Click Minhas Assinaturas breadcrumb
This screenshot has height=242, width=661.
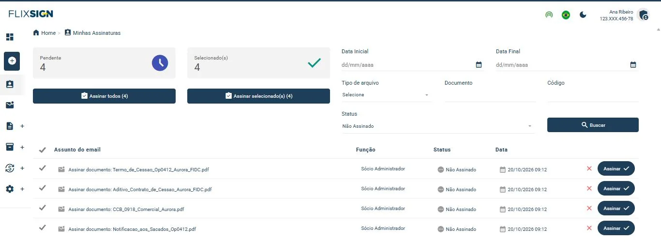92,33
